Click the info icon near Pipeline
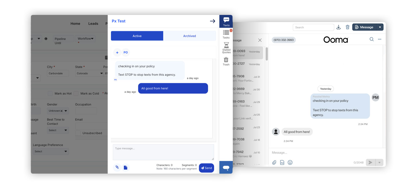The height and width of the screenshot is (188, 419). click(x=46, y=39)
